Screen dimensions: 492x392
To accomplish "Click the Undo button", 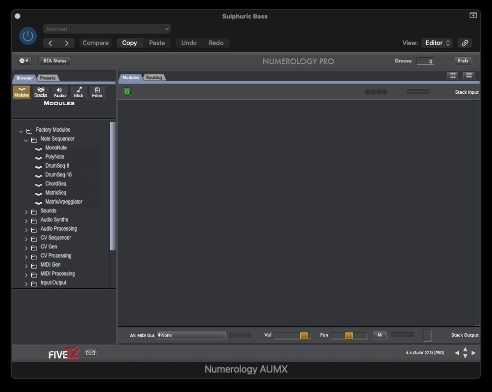I will pyautogui.click(x=189, y=43).
